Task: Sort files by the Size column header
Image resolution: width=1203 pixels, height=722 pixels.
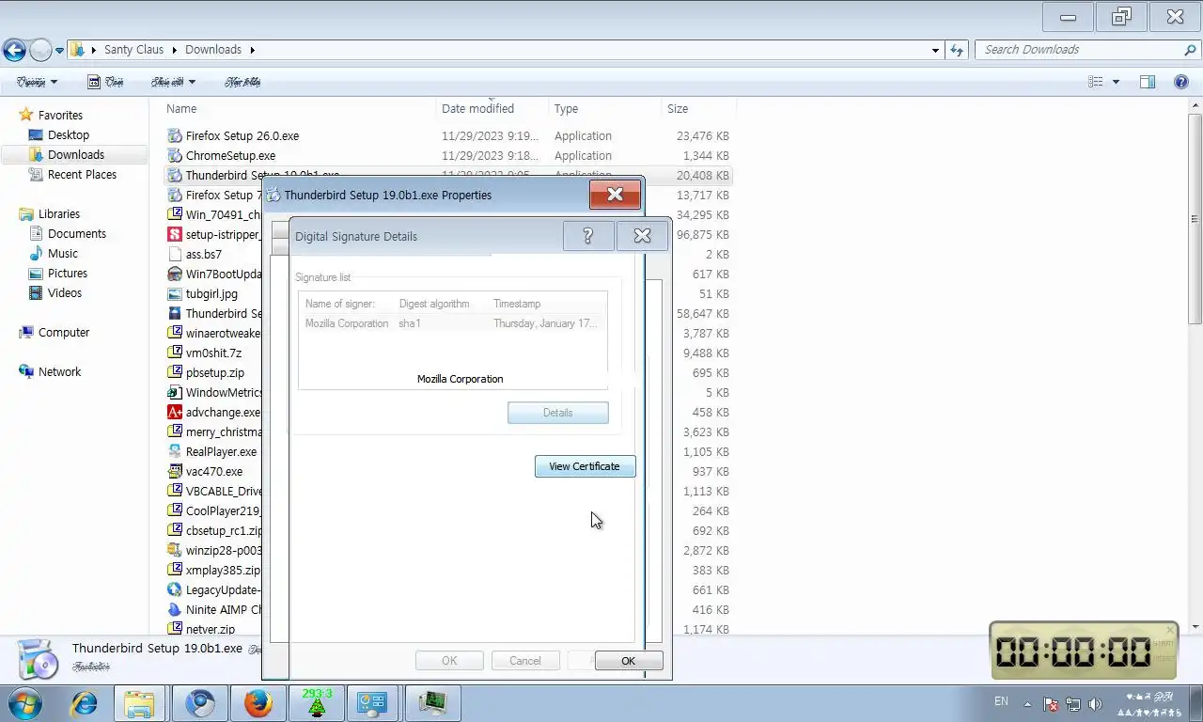Action: point(678,109)
